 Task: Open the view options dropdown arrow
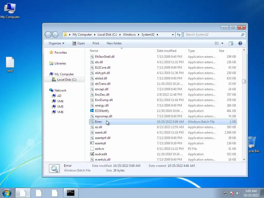(x=222, y=43)
